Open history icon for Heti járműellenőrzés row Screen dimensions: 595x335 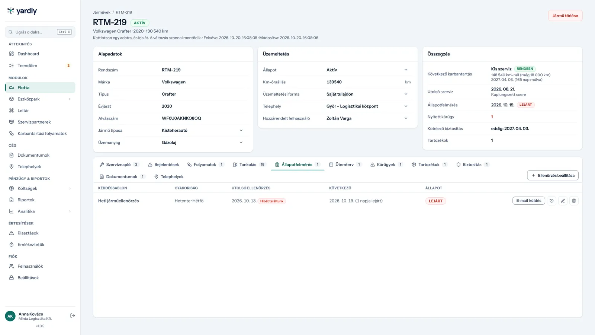pyautogui.click(x=551, y=201)
